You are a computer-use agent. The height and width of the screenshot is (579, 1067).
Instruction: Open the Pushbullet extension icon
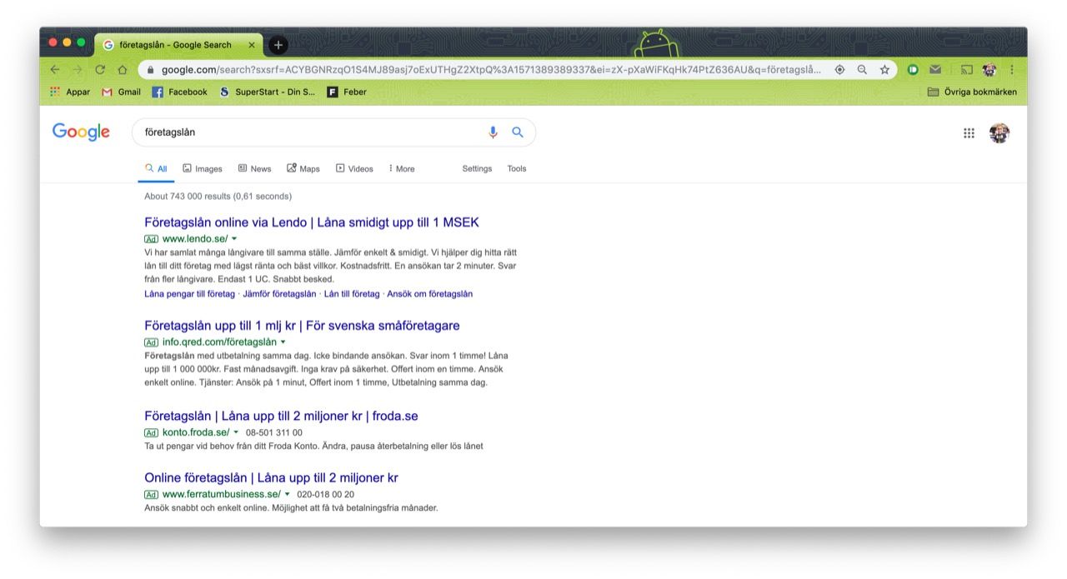tap(913, 70)
